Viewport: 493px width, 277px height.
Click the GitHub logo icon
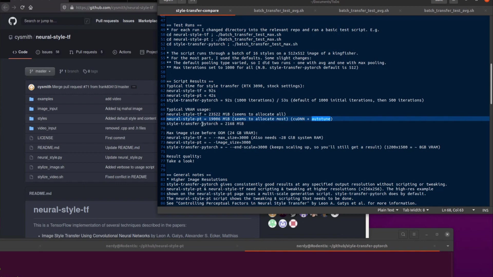pyautogui.click(x=13, y=21)
